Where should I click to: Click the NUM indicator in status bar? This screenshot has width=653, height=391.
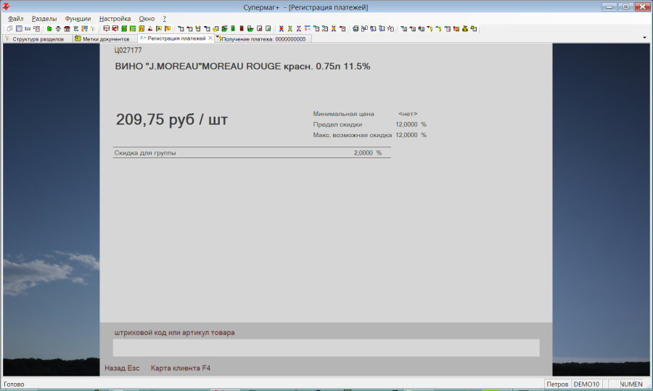[626, 384]
